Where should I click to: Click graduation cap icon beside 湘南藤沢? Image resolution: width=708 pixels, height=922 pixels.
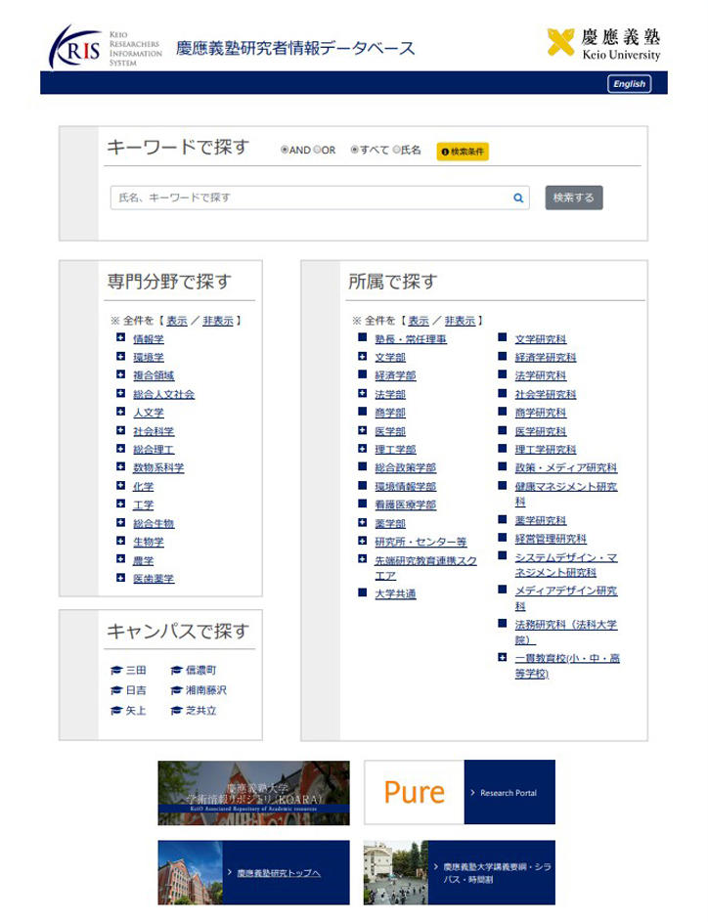[176, 690]
